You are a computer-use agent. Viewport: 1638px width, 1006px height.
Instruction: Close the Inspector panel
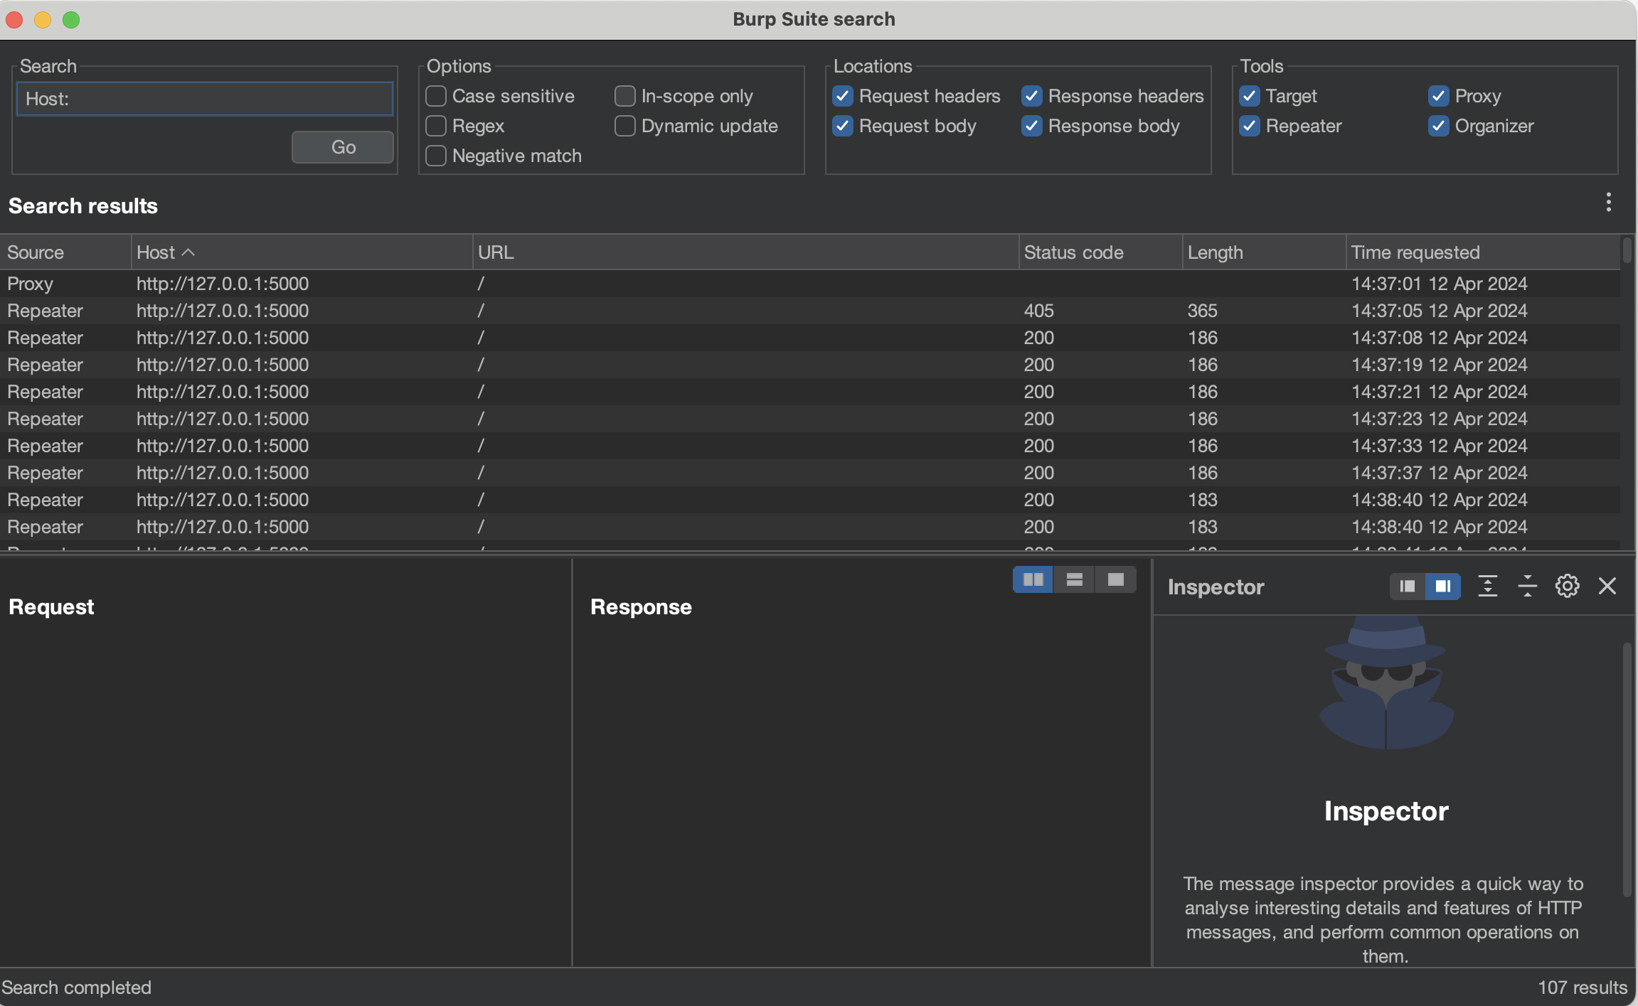[x=1607, y=587]
